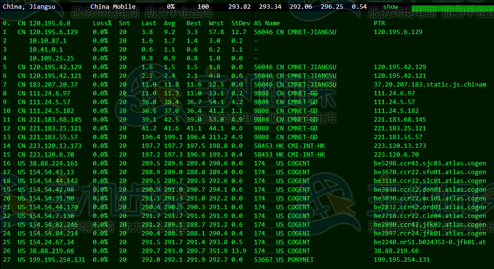Image resolution: width=494 pixels, height=269 pixels.
Task: Click AS 9808 link on hop 8
Action: pos(261,93)
